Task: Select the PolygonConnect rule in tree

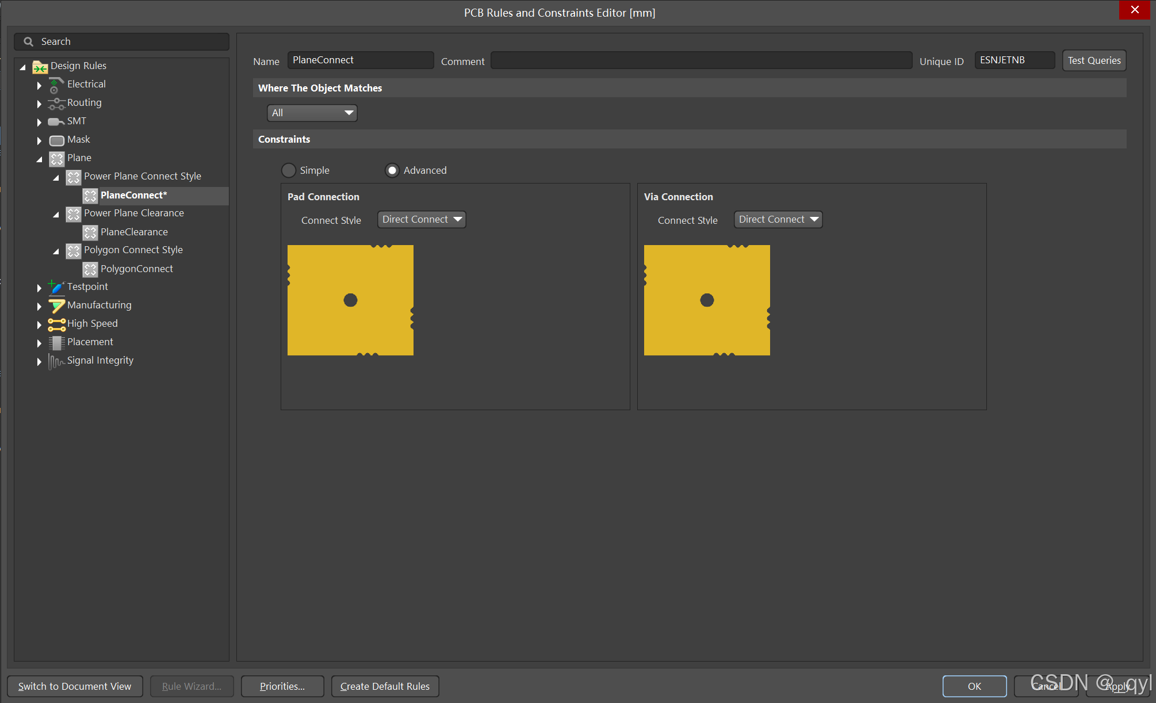Action: tap(136, 269)
